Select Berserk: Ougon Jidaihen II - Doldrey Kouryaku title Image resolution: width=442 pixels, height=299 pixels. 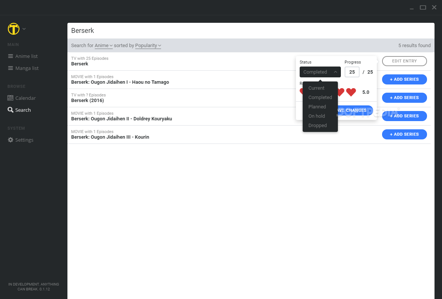(121, 119)
